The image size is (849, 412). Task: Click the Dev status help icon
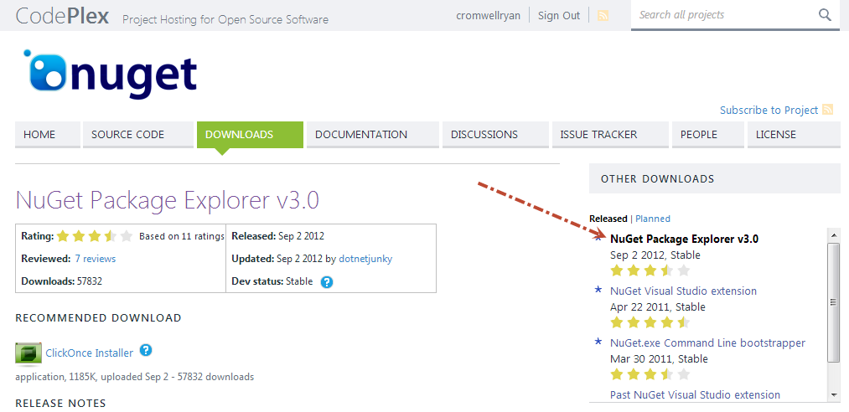[x=327, y=282]
